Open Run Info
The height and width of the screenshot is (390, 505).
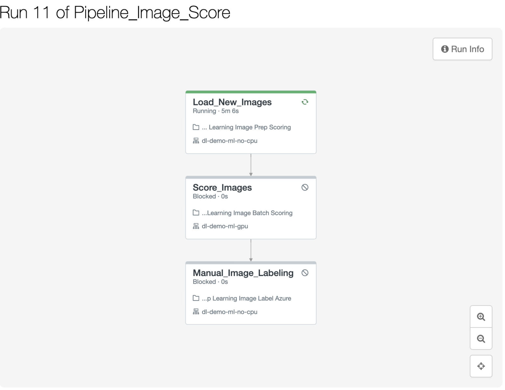pos(462,49)
